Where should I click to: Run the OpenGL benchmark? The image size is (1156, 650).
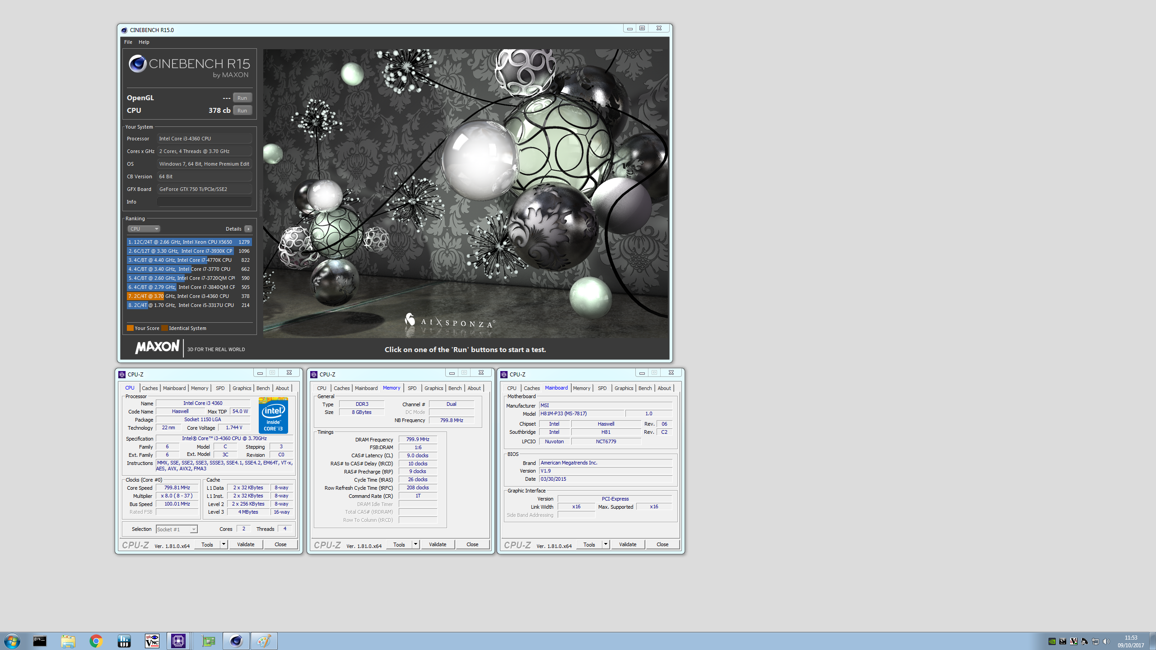pos(242,98)
